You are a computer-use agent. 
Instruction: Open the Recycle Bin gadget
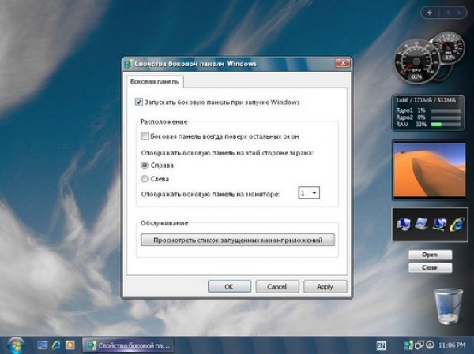[x=448, y=306]
